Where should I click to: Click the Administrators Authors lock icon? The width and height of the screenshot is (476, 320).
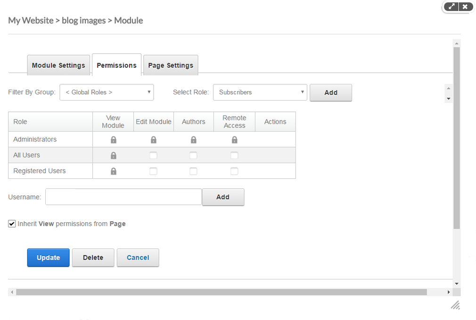[x=193, y=140]
